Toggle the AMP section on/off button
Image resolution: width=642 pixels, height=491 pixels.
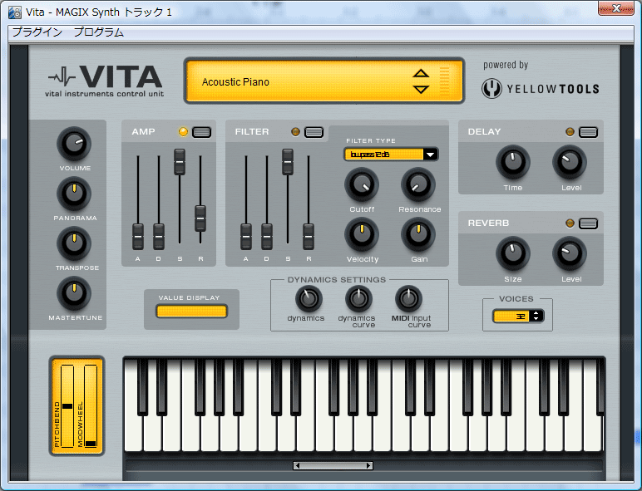click(201, 132)
